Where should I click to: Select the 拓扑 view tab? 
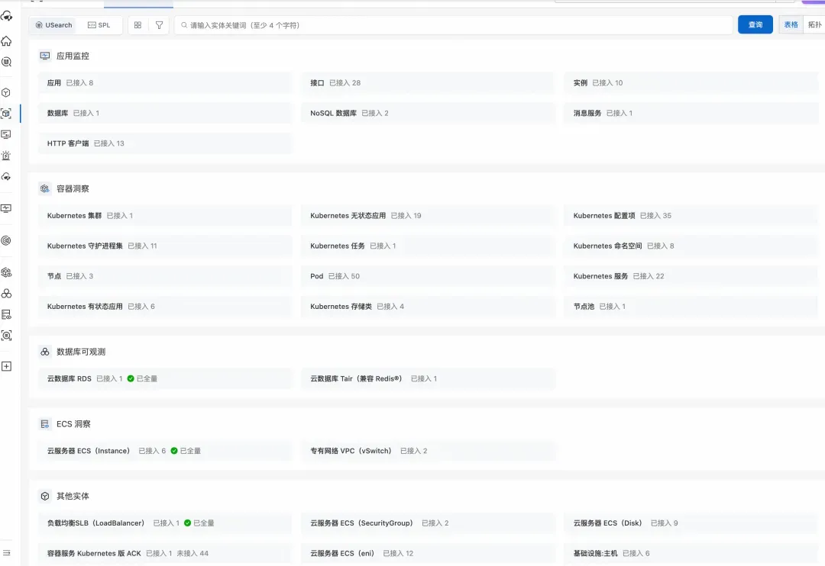814,24
